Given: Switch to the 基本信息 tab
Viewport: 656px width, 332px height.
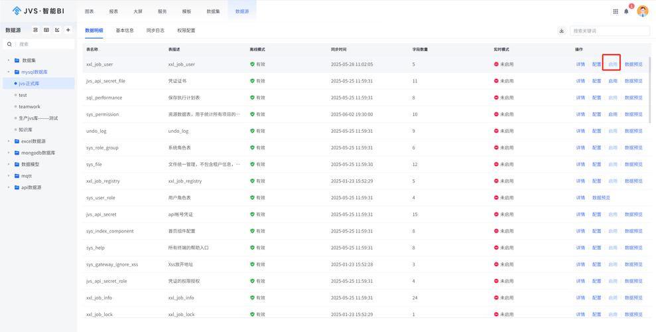Looking at the screenshot, I should pyautogui.click(x=125, y=31).
